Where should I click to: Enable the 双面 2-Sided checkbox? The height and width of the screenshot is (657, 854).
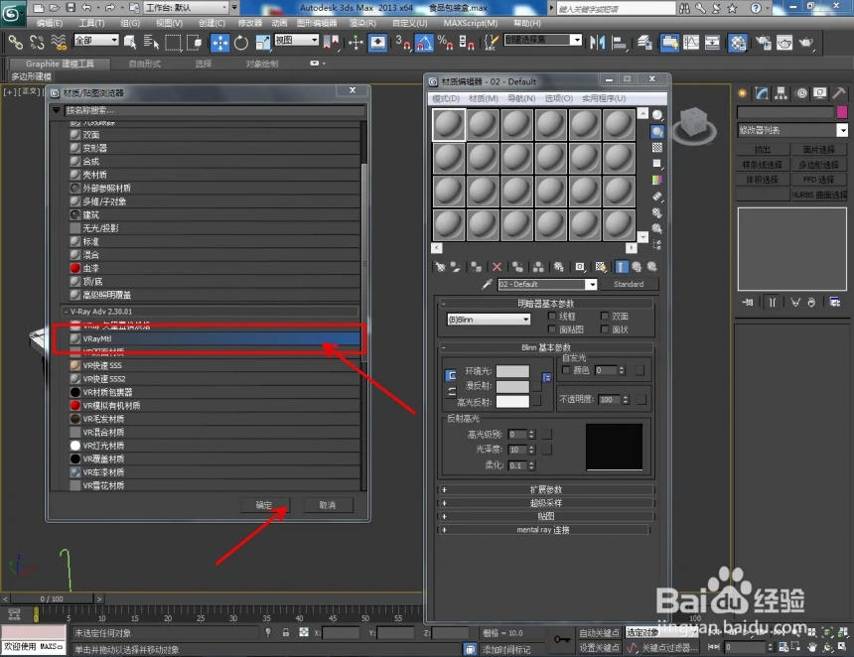(x=604, y=316)
